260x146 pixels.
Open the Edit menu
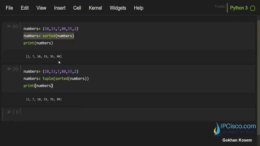pos(25,8)
